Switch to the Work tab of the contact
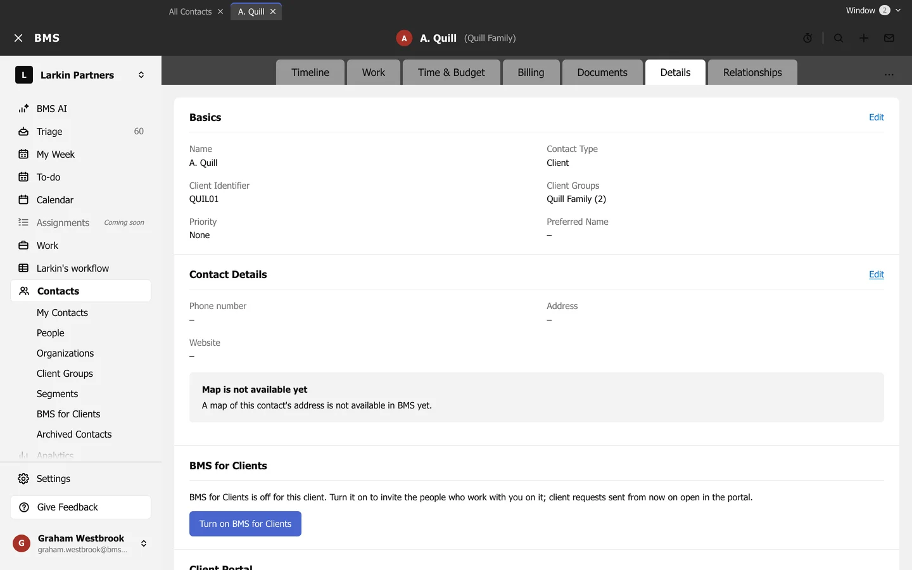The image size is (912, 570). [x=374, y=72]
